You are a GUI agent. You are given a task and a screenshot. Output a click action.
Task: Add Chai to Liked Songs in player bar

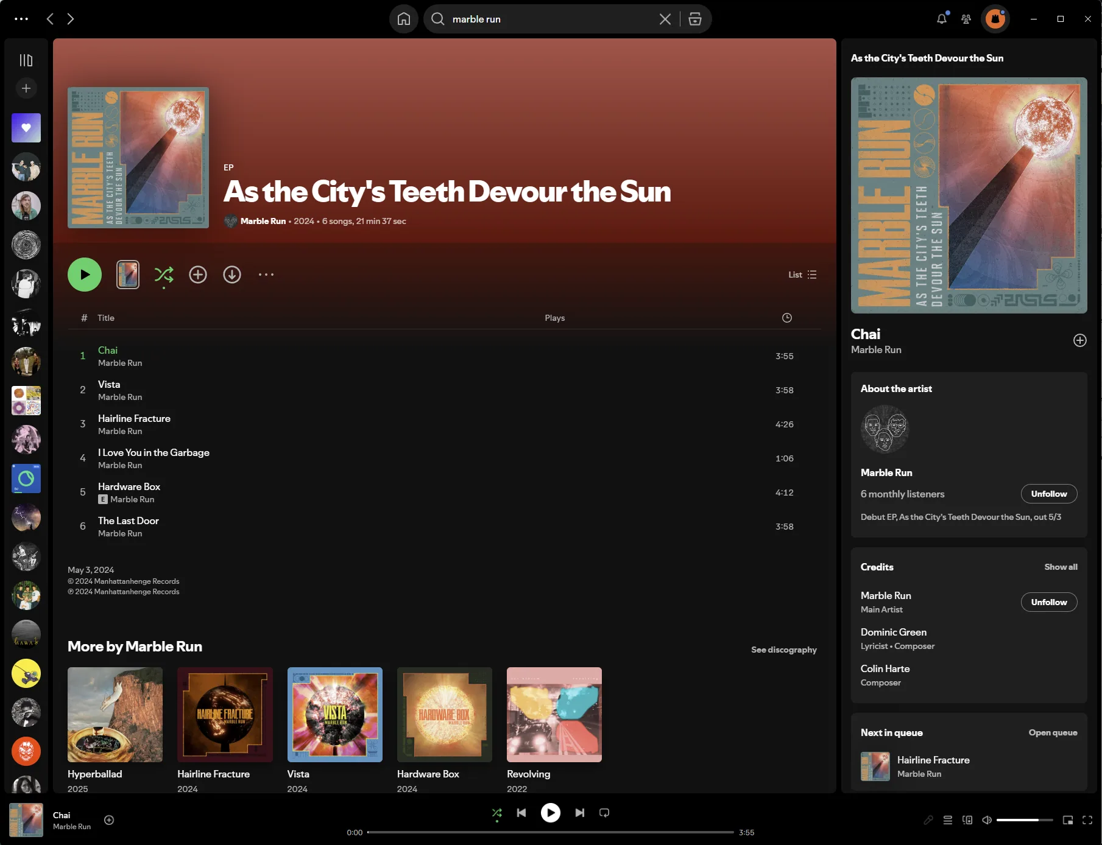tap(109, 820)
